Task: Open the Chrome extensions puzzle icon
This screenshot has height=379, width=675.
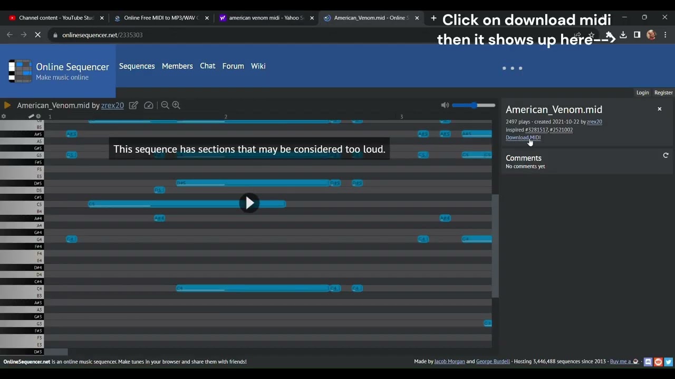Action: click(x=610, y=35)
